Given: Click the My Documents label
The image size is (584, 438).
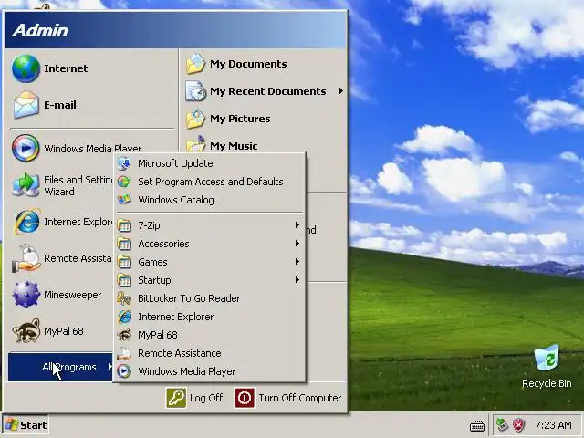Looking at the screenshot, I should (248, 64).
